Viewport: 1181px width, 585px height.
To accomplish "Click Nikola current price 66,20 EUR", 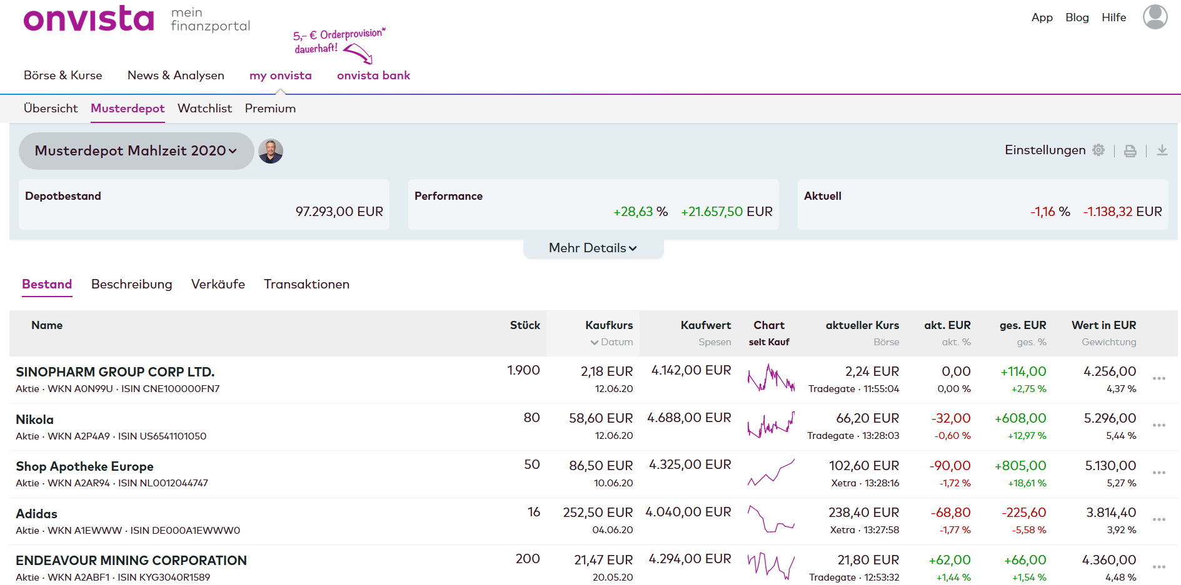I will [868, 418].
